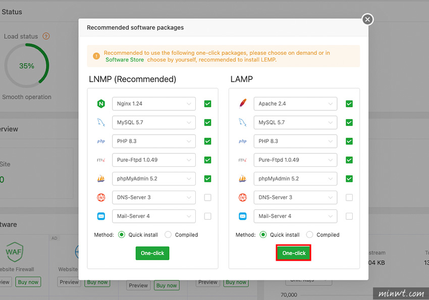This screenshot has height=300, width=429.
Task: Click the MySQL dolphin icon in LNMP
Action: [x=101, y=123]
